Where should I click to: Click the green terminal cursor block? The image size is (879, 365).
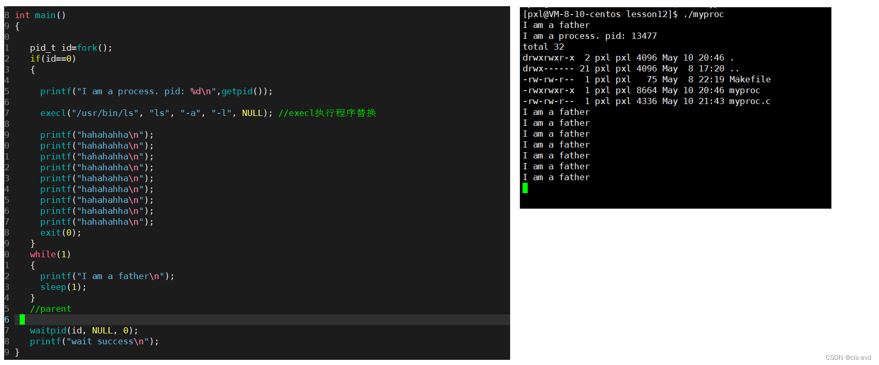525,188
